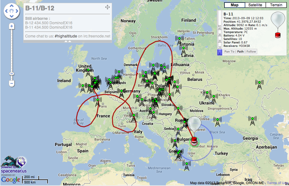Click the B-11 heading in info box
The image size is (289, 186).
228,14
